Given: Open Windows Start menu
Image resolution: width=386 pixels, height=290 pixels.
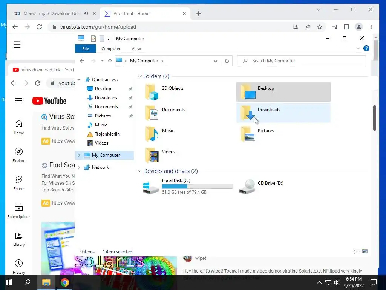Looking at the screenshot, I should coord(9,282).
